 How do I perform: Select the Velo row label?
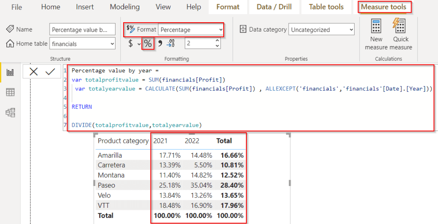point(104,195)
